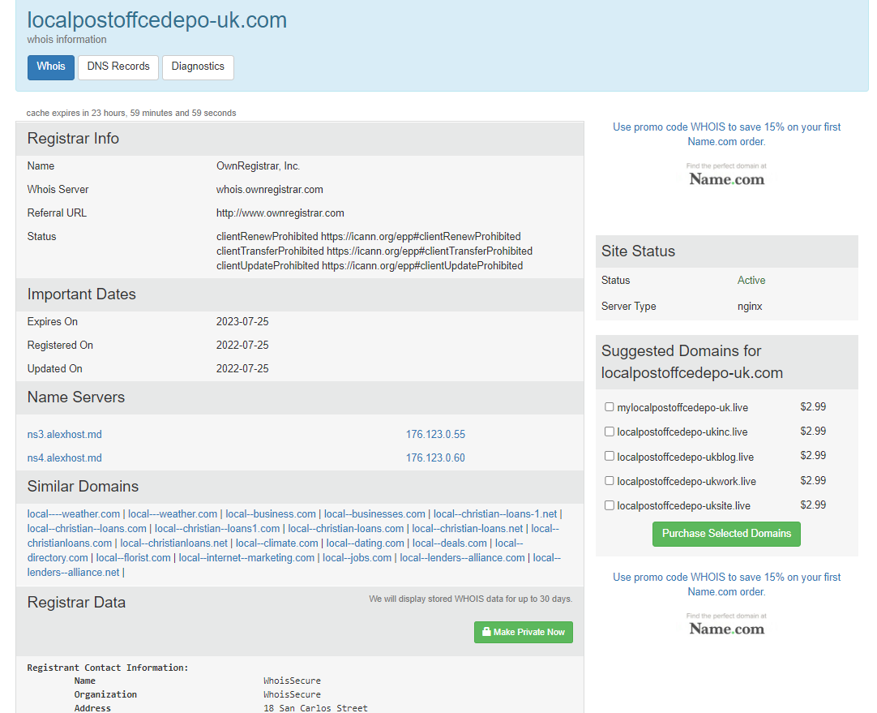Viewport: 877px width, 713px height.
Task: Click the top Name.com logo banner
Action: pyautogui.click(x=726, y=174)
